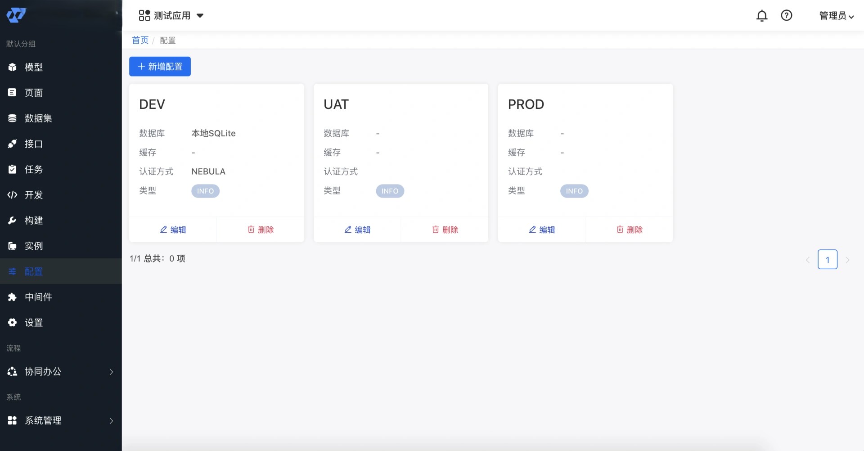Click trash icon on UAT card
The image size is (864, 451).
(x=436, y=230)
